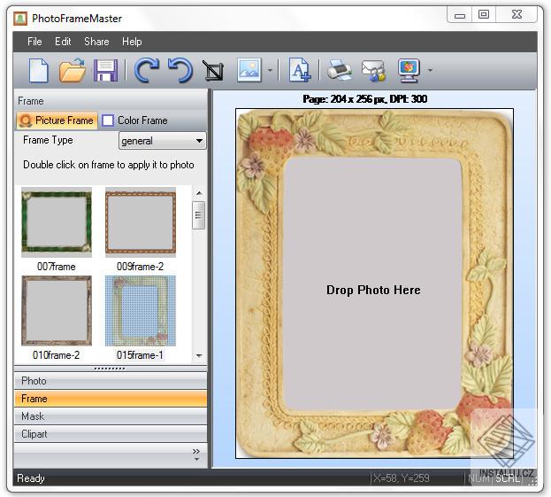551x497 pixels.
Task: Click set as wallpaper monitor icon
Action: click(x=409, y=70)
